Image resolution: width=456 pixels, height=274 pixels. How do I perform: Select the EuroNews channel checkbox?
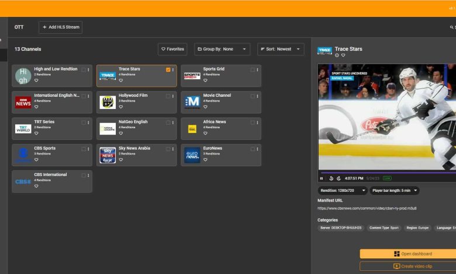click(x=253, y=149)
